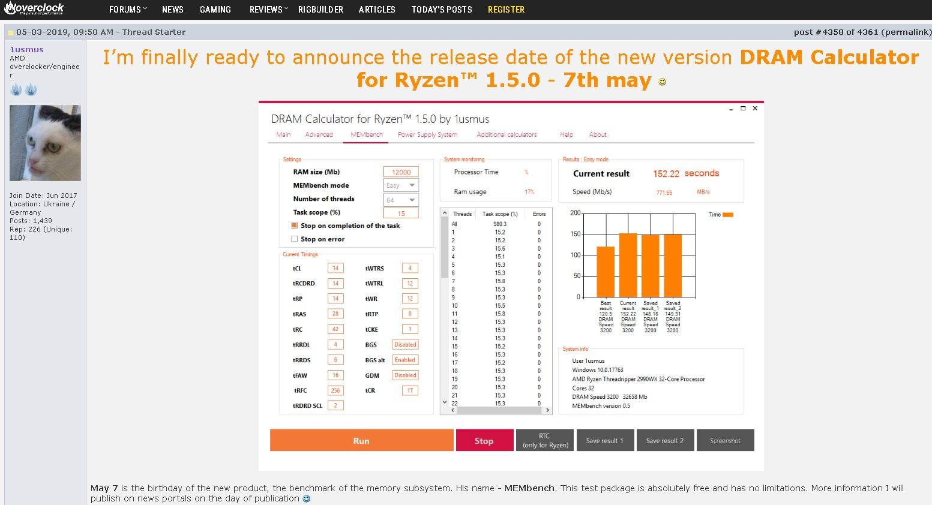This screenshot has height=505, width=932.
Task: Click threads list scroll down arrow
Action: pyautogui.click(x=445, y=402)
